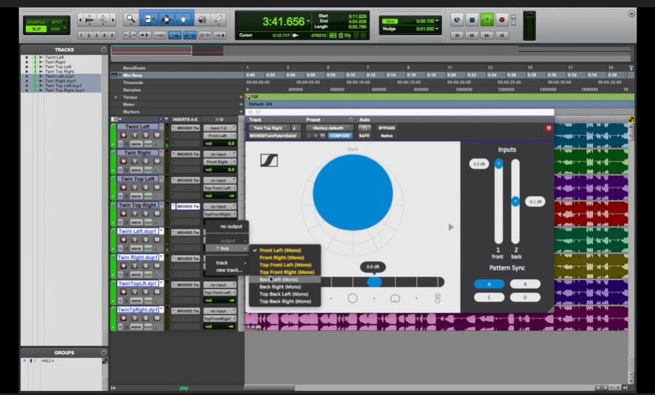Toggle the plug-in BYPASS button
This screenshot has height=395, width=655.
click(x=386, y=128)
